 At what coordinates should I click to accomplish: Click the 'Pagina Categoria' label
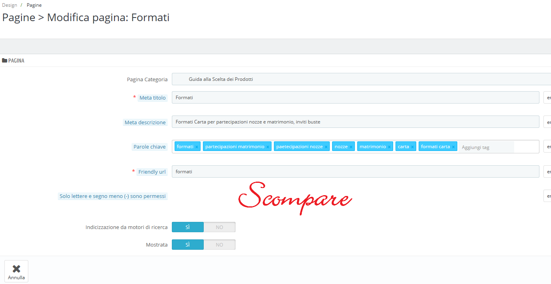coord(147,79)
